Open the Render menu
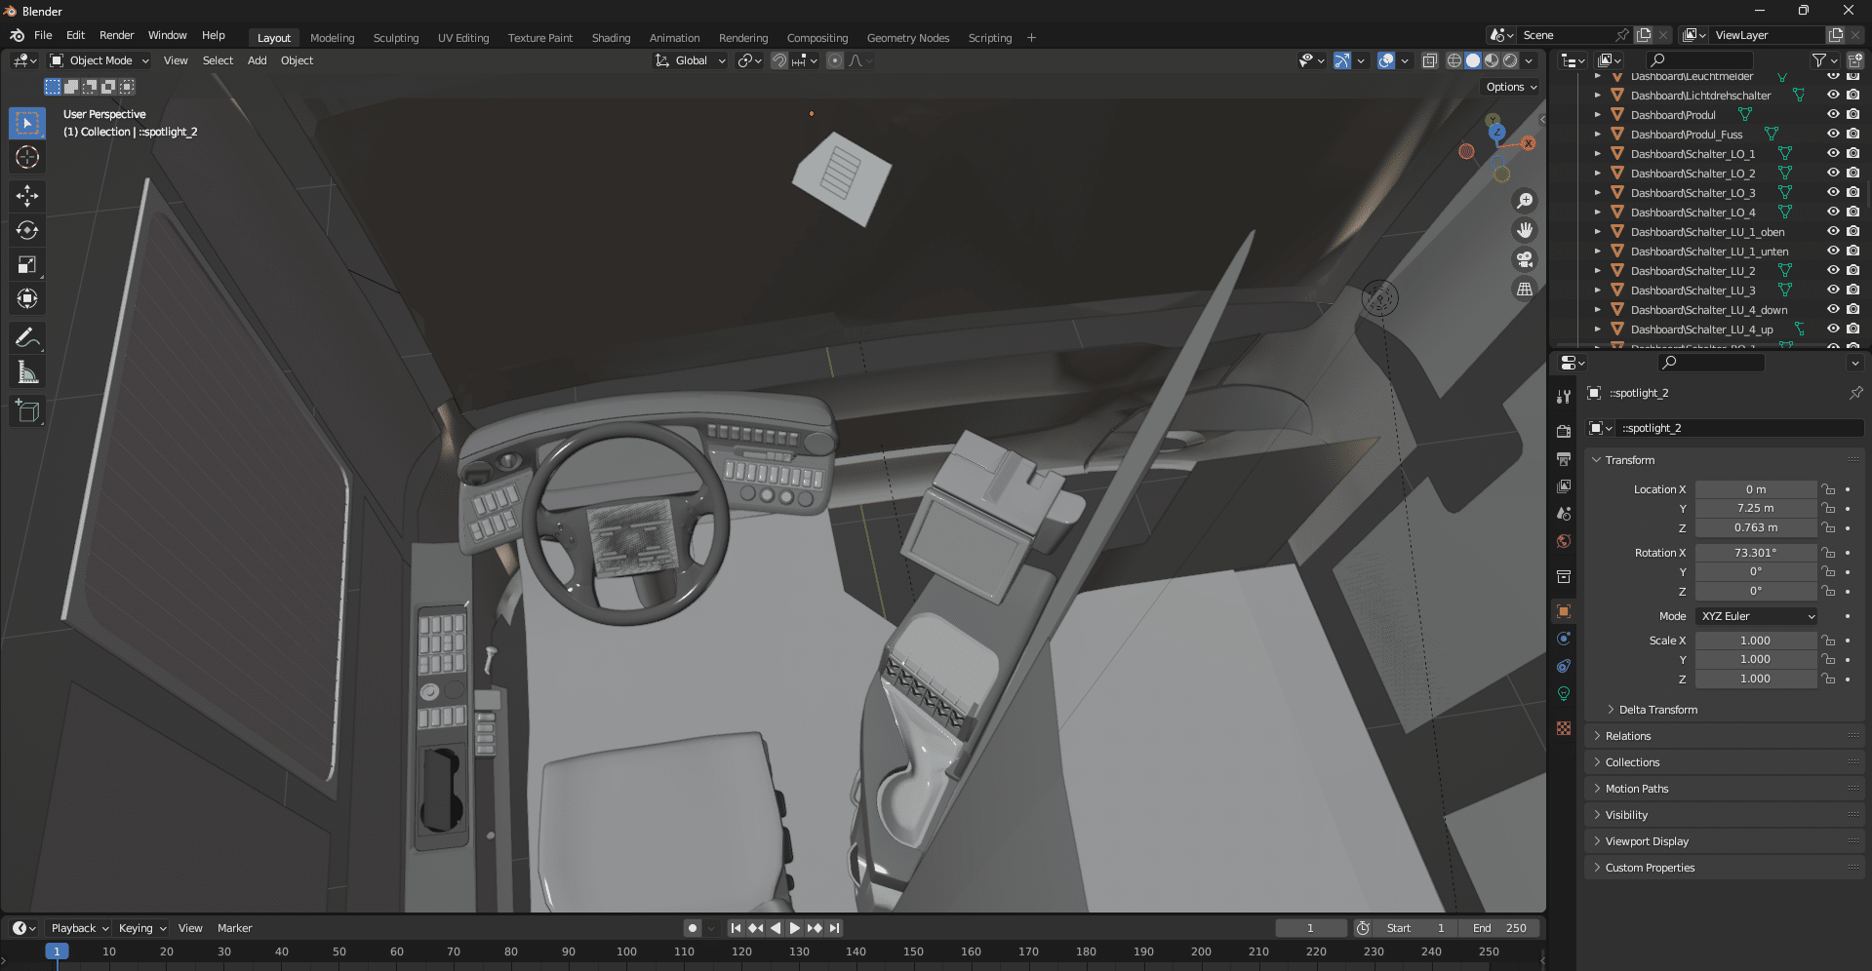Viewport: 1872px width, 971px height. pyautogui.click(x=116, y=35)
